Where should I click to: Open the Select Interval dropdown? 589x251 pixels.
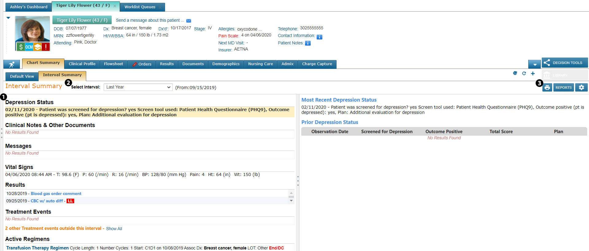tap(138, 87)
